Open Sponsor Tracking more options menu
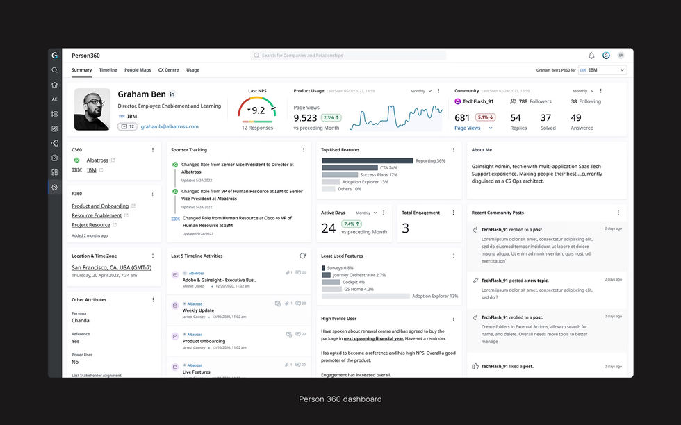This screenshot has height=425, width=681. pos(304,150)
